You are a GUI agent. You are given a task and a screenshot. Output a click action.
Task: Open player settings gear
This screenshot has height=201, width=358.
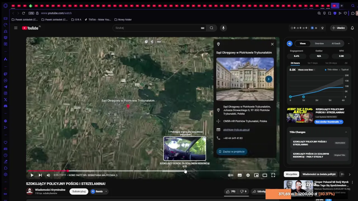pos(248,175)
